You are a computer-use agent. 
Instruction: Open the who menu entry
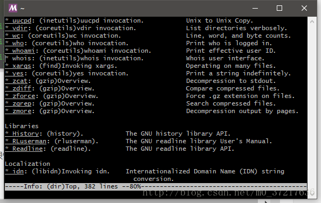(15, 43)
